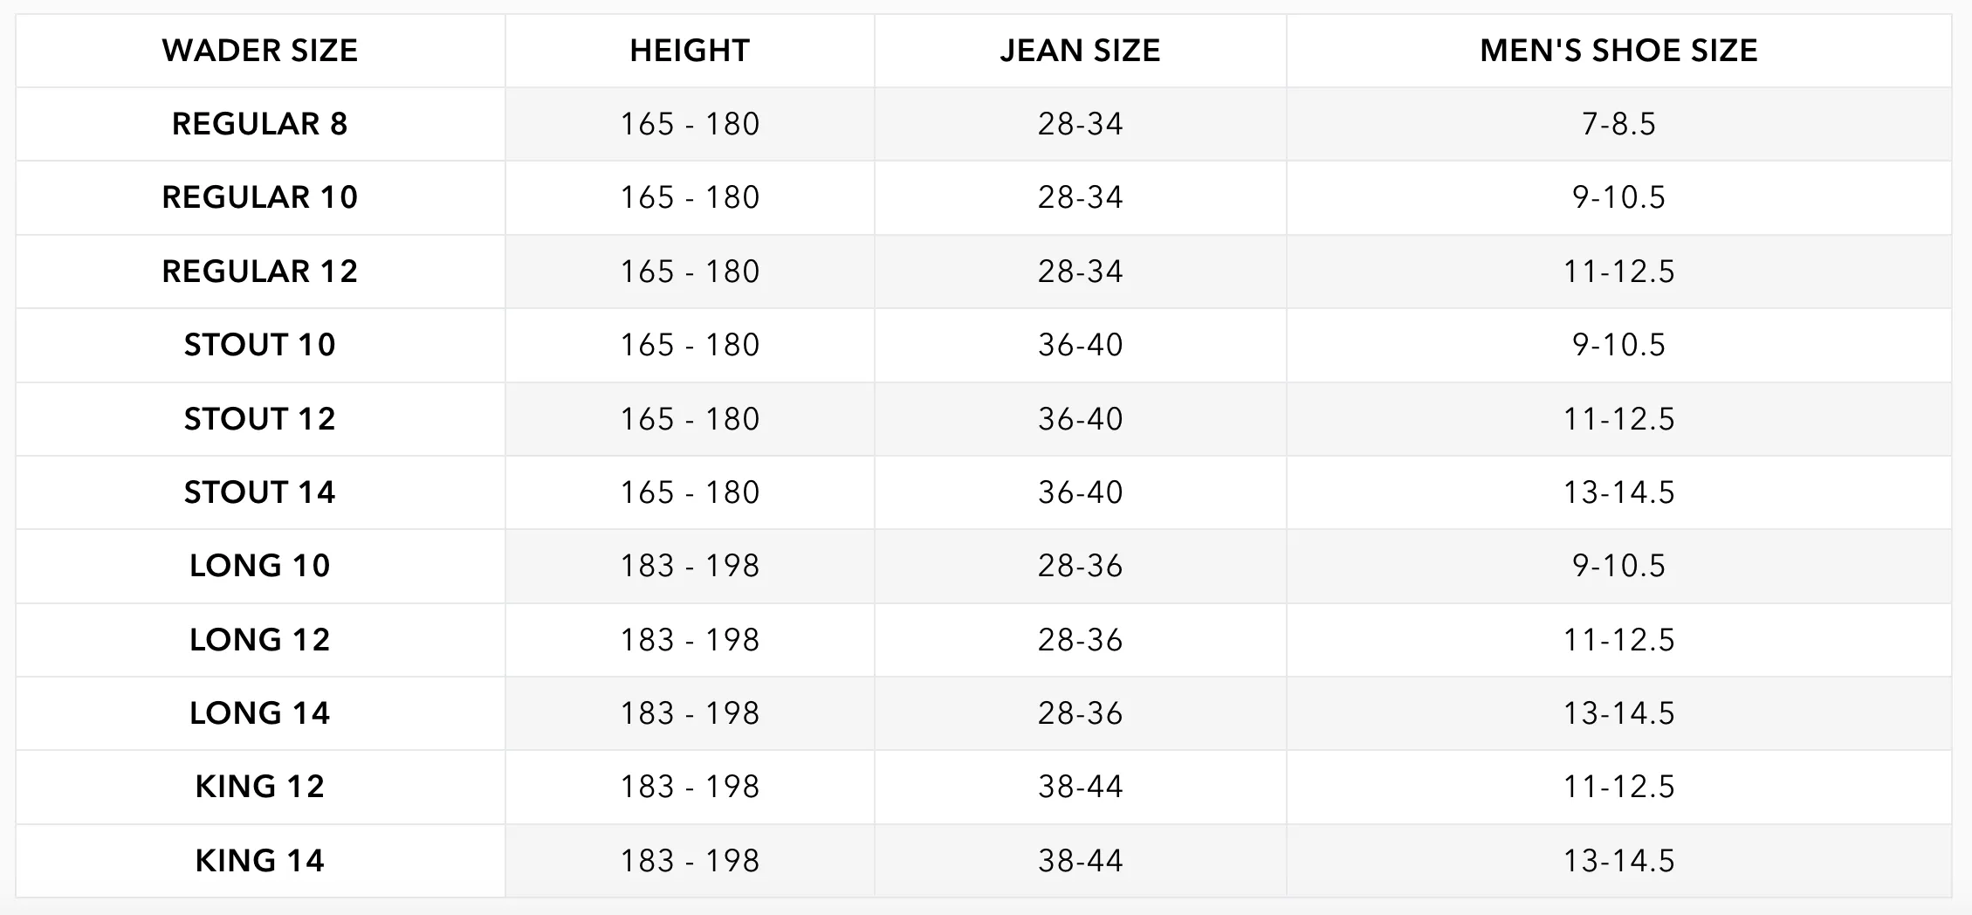The height and width of the screenshot is (915, 1972).
Task: Click the REGULAR 12 size label
Action: click(260, 272)
